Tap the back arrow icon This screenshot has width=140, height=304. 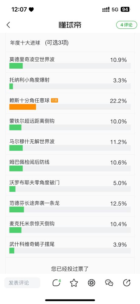8,25
